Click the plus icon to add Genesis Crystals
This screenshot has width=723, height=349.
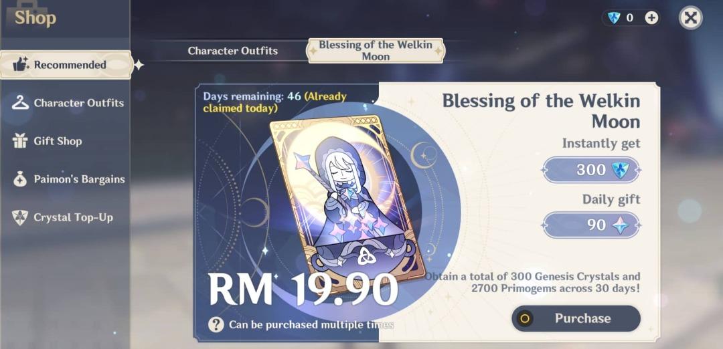tap(651, 18)
